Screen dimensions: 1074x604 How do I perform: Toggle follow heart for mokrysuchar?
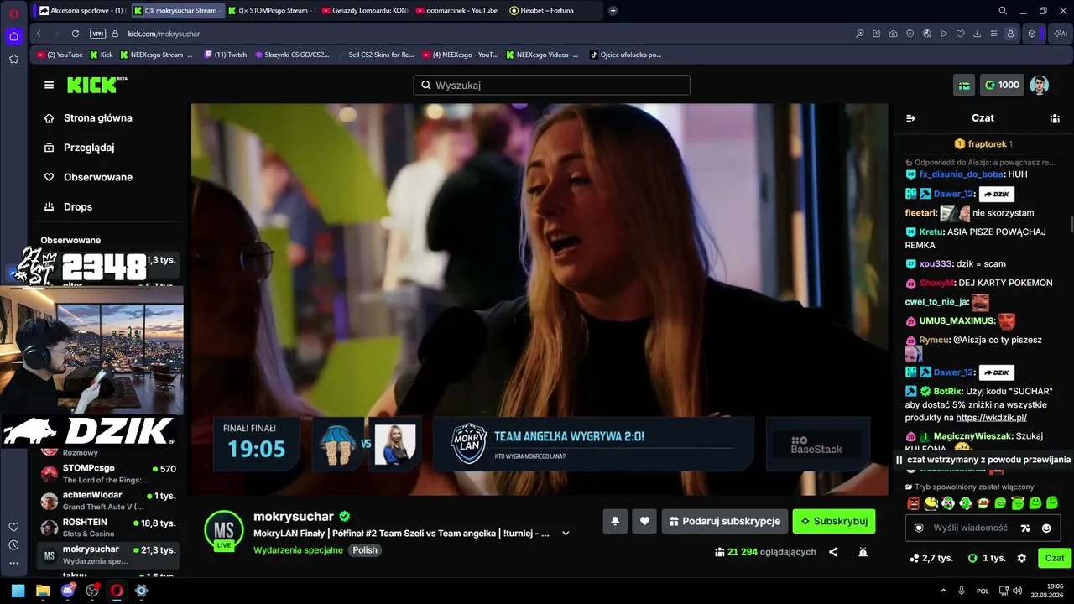pyautogui.click(x=644, y=521)
